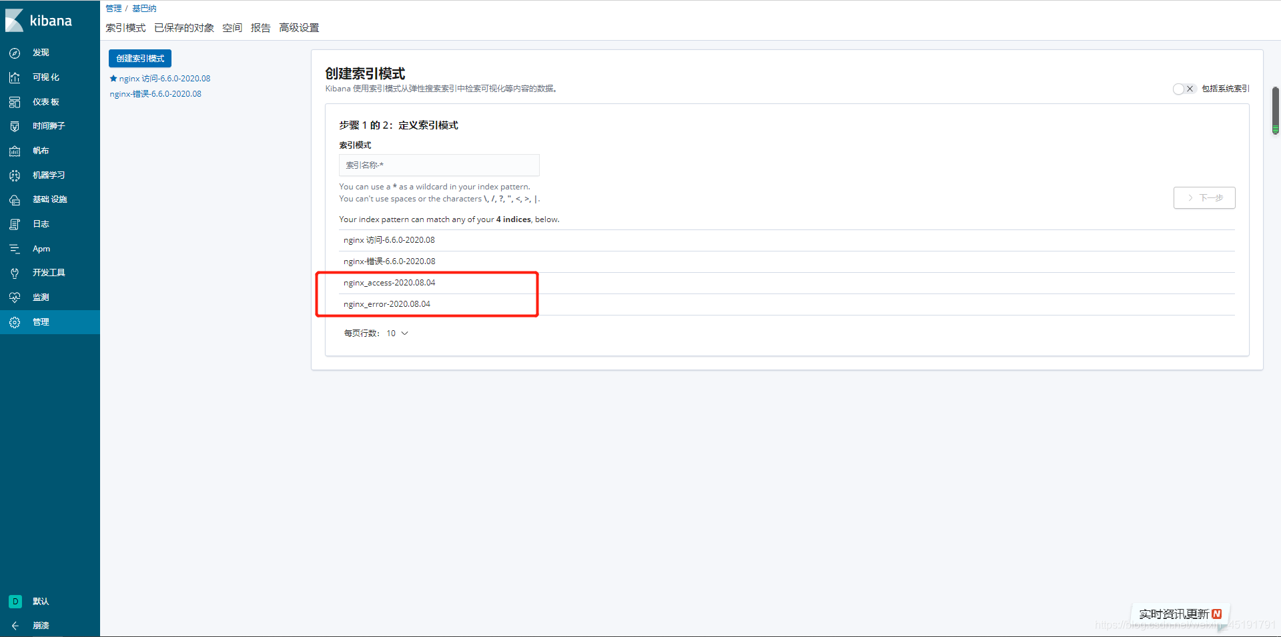Open Machine Learning (机器学习) icon
1281x637 pixels.
pos(15,175)
